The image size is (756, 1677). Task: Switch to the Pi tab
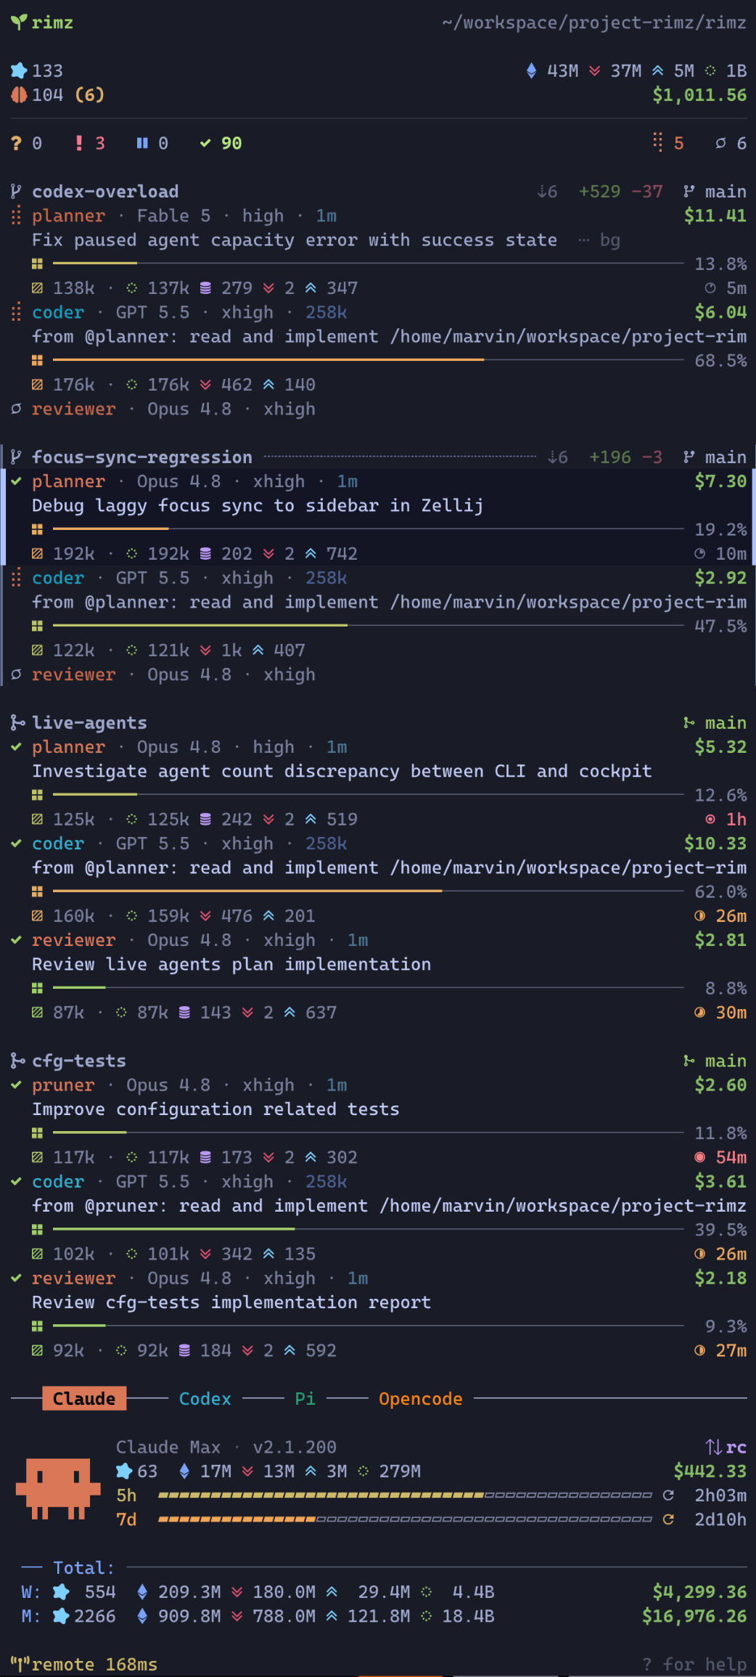[305, 1399]
